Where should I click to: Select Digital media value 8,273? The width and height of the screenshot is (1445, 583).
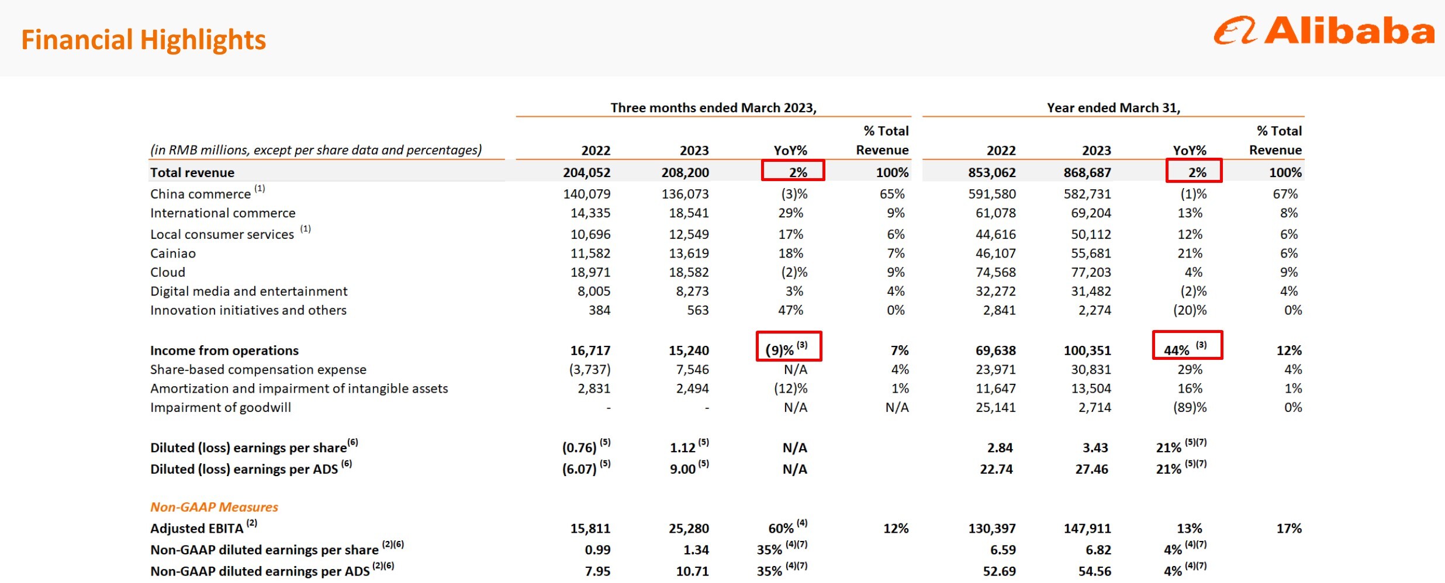click(x=692, y=291)
